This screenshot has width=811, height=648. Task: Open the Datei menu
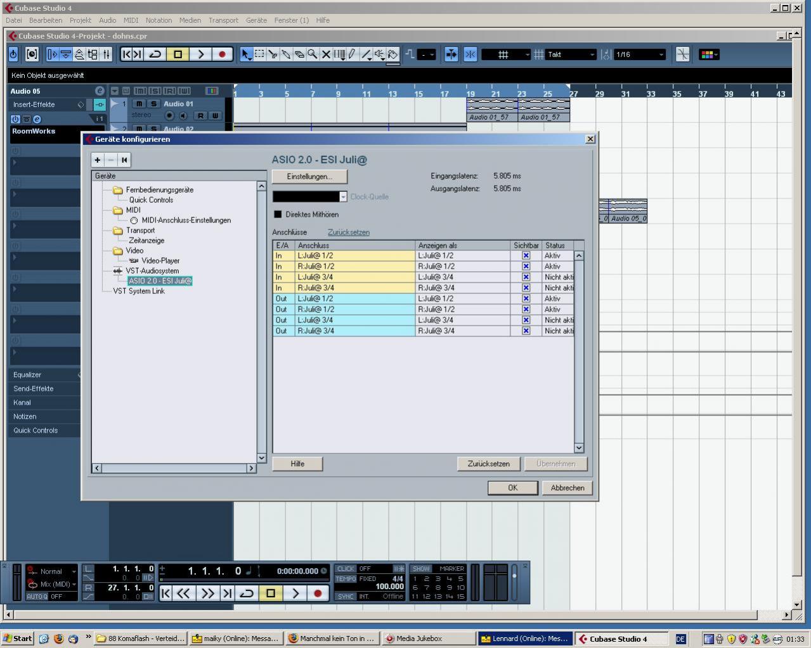click(x=13, y=20)
